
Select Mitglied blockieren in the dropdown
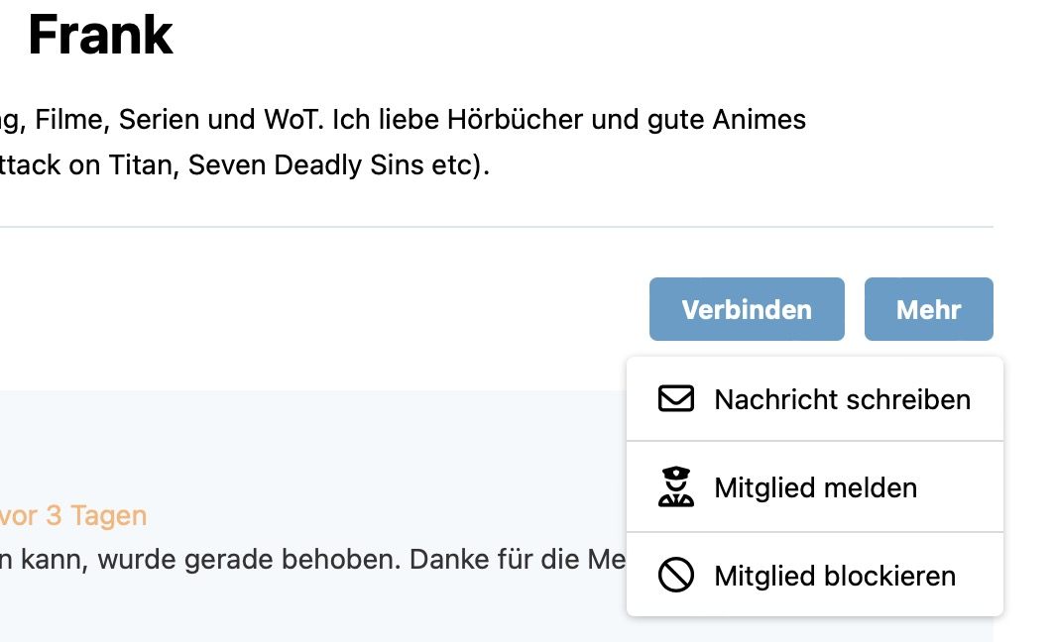point(815,576)
